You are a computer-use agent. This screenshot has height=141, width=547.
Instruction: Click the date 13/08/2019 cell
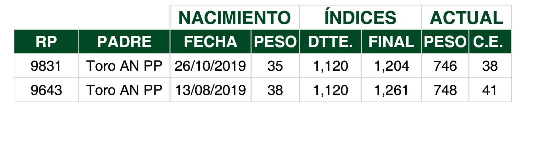coord(210,90)
